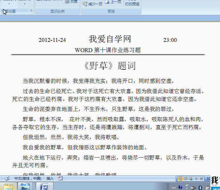Click the Bluetooth tray icon

click(x=200, y=187)
